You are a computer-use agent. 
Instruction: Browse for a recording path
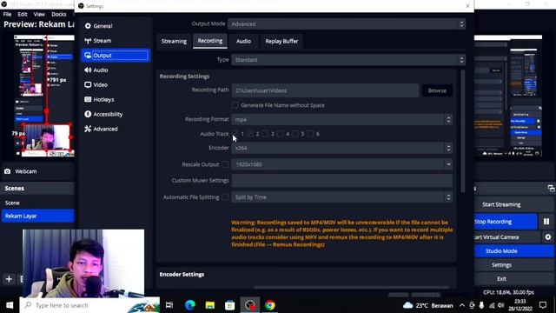(x=437, y=90)
